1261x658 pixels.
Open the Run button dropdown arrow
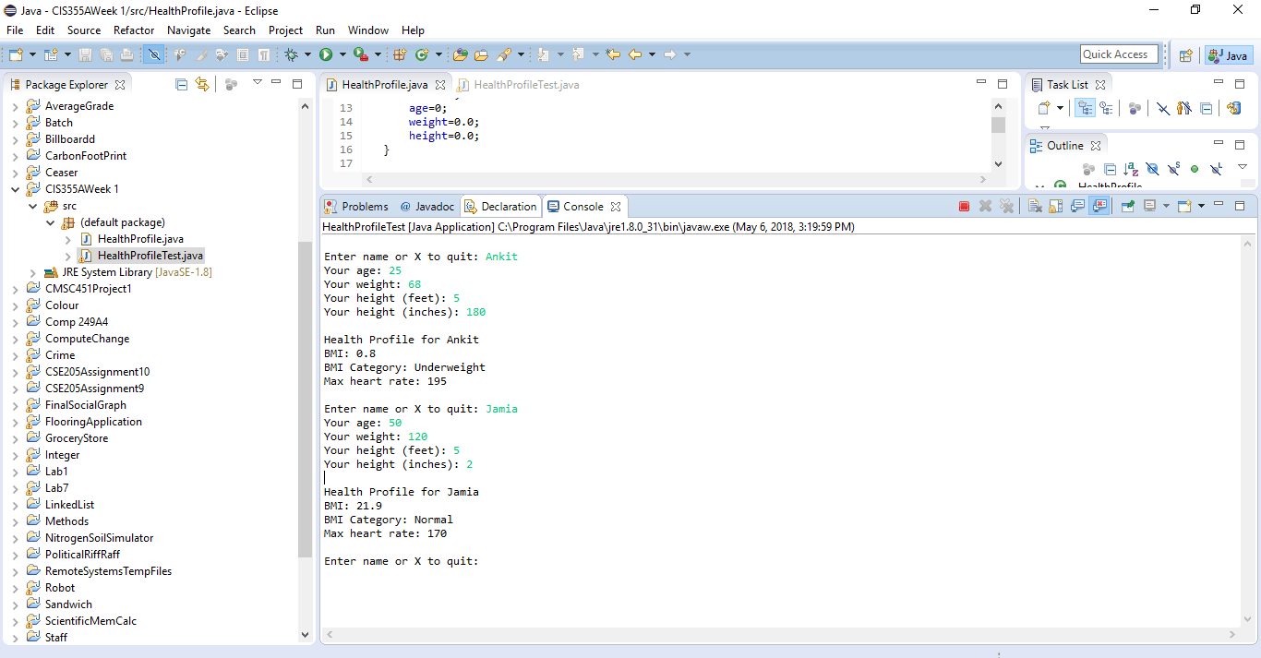342,54
